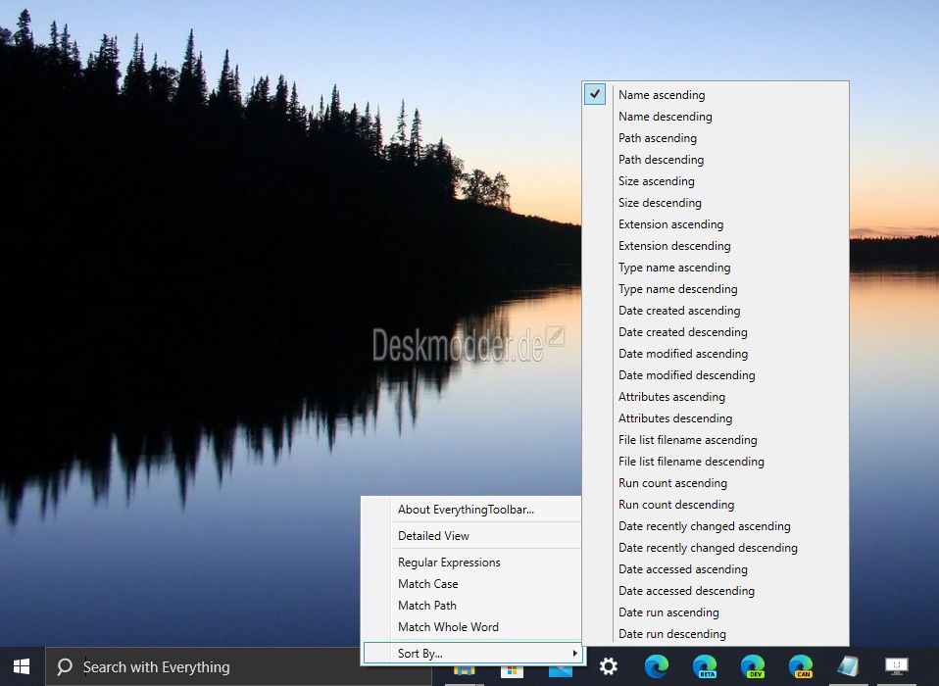The image size is (939, 686).
Task: Sort by Date created ascending
Action: [x=716, y=310]
